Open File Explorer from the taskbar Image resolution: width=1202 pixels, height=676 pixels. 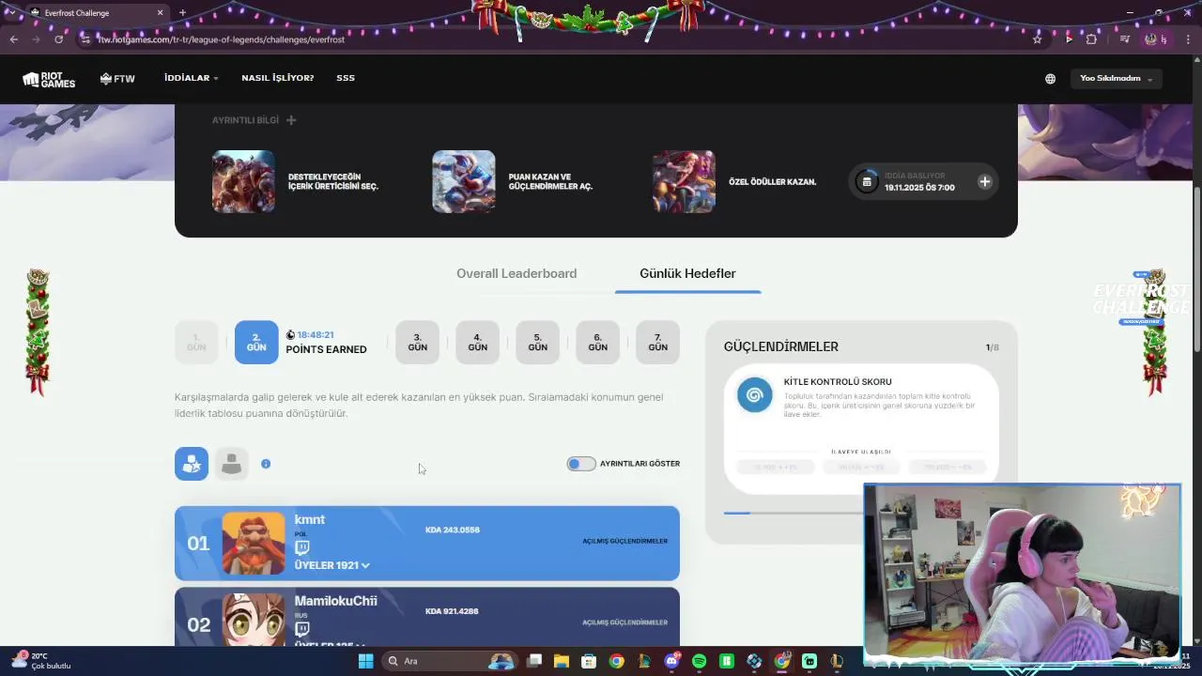[561, 661]
